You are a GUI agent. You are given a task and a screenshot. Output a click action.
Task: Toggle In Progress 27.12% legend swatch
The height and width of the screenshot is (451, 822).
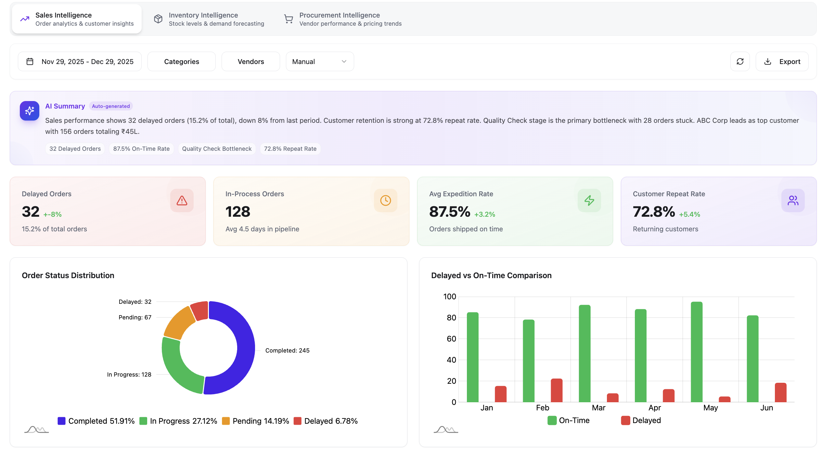[143, 421]
